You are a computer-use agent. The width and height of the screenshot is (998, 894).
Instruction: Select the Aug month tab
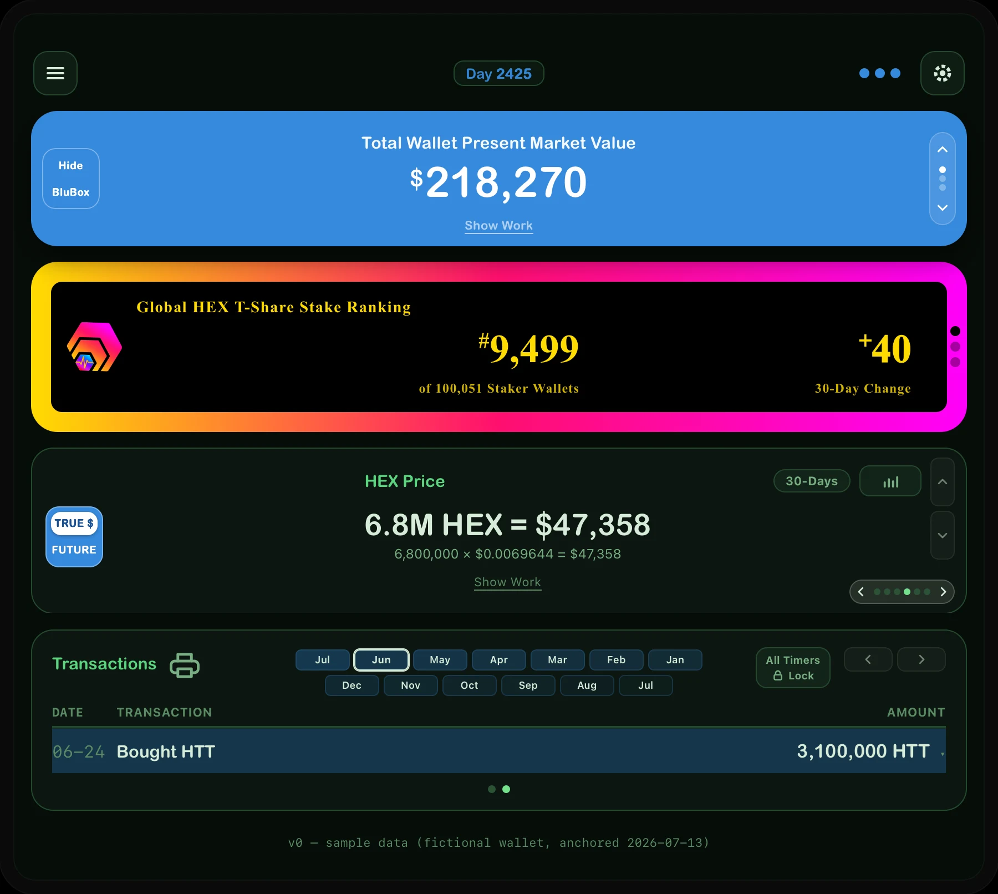tap(587, 685)
